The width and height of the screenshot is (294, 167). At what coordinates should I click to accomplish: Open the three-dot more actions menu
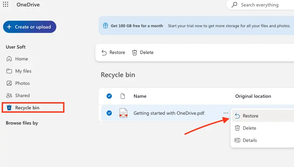coord(226,113)
